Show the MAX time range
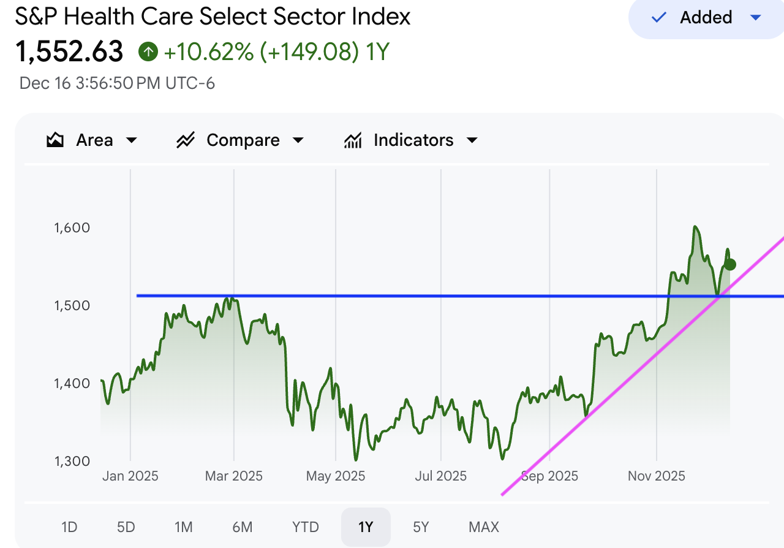This screenshot has height=548, width=784. 484,527
